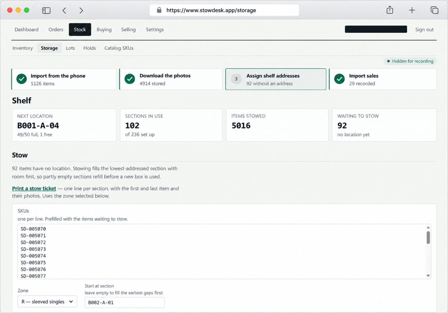Open the Lots sub-tab
This screenshot has width=448, height=313.
(70, 48)
